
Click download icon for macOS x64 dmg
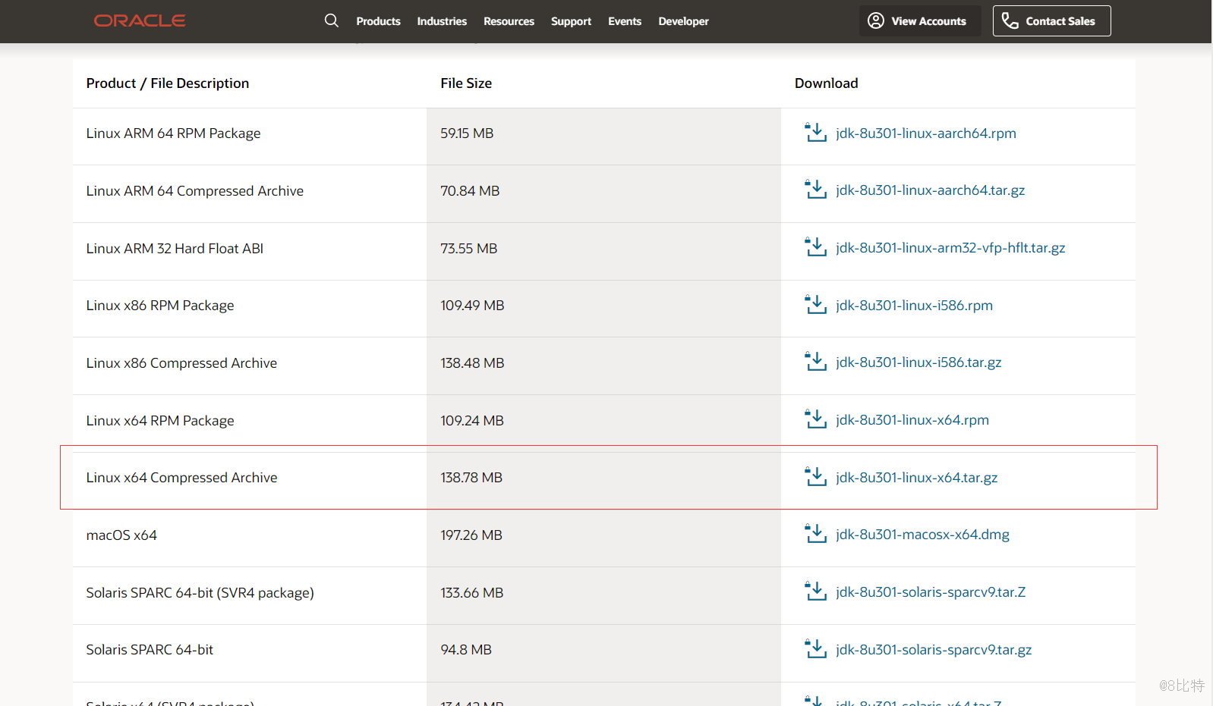coord(815,534)
